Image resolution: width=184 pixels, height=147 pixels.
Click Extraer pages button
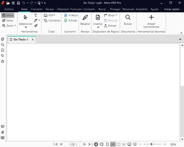click(x=110, y=26)
